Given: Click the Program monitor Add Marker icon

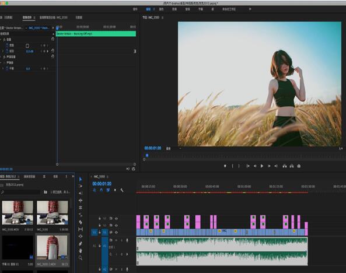Looking at the screenshot, I should (225, 166).
